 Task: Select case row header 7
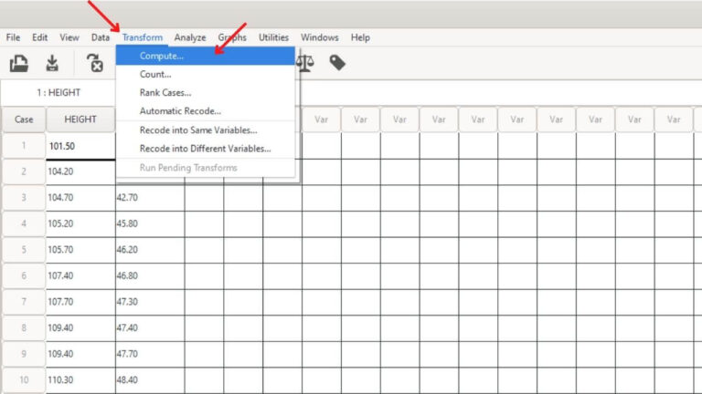point(24,302)
